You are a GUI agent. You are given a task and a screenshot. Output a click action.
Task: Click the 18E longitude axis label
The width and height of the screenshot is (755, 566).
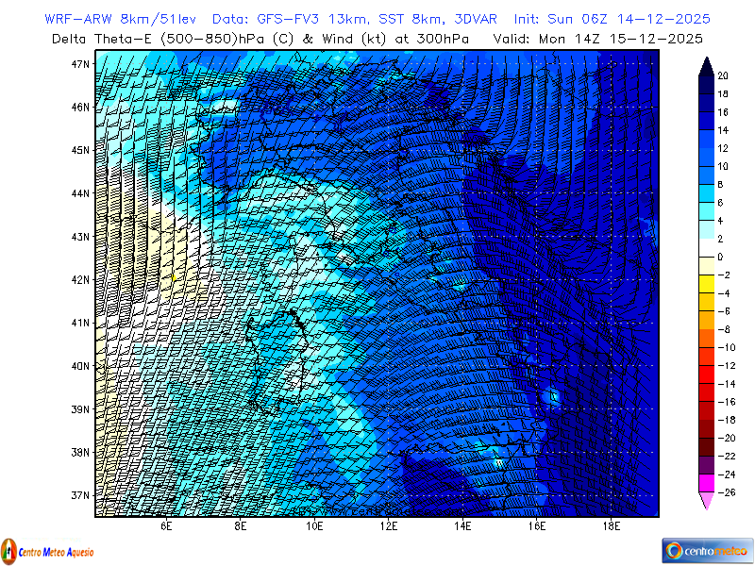(611, 526)
